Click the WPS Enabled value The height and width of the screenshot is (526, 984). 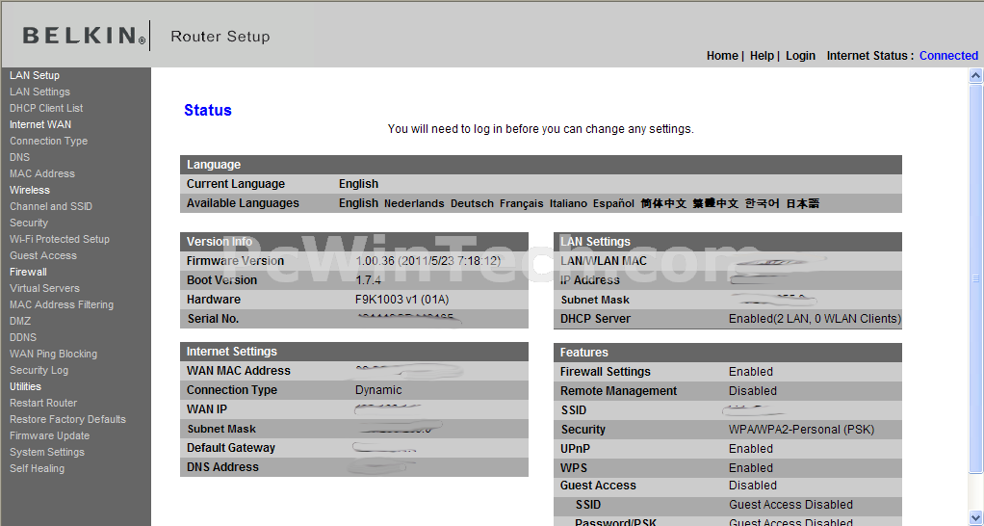pos(751,467)
